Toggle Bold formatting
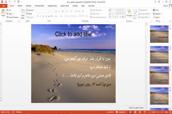 pos(38,16)
